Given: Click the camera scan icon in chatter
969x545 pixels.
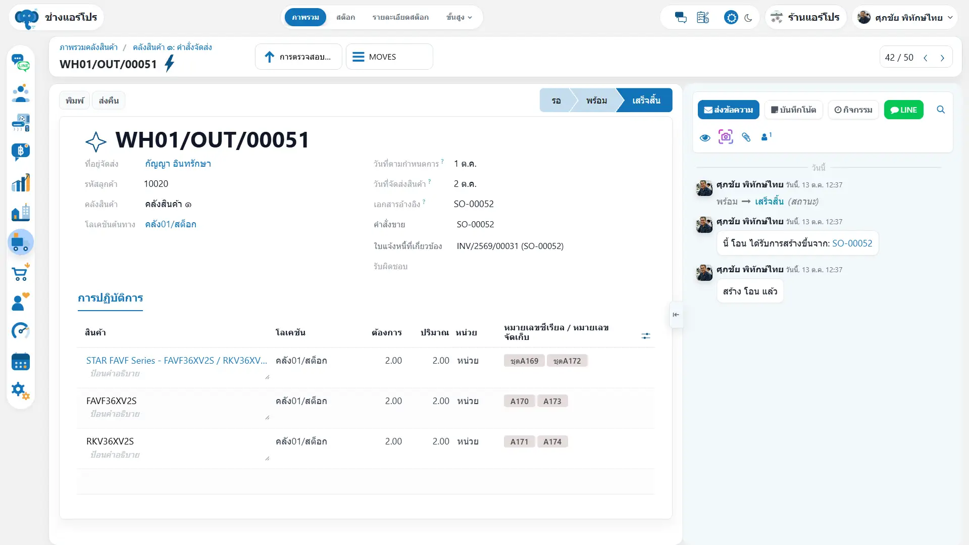Looking at the screenshot, I should [x=726, y=137].
